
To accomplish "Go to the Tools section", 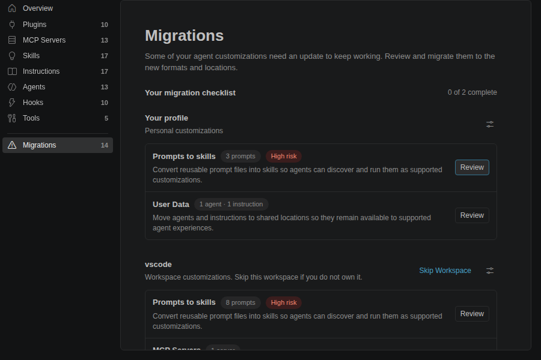I will tap(58, 118).
